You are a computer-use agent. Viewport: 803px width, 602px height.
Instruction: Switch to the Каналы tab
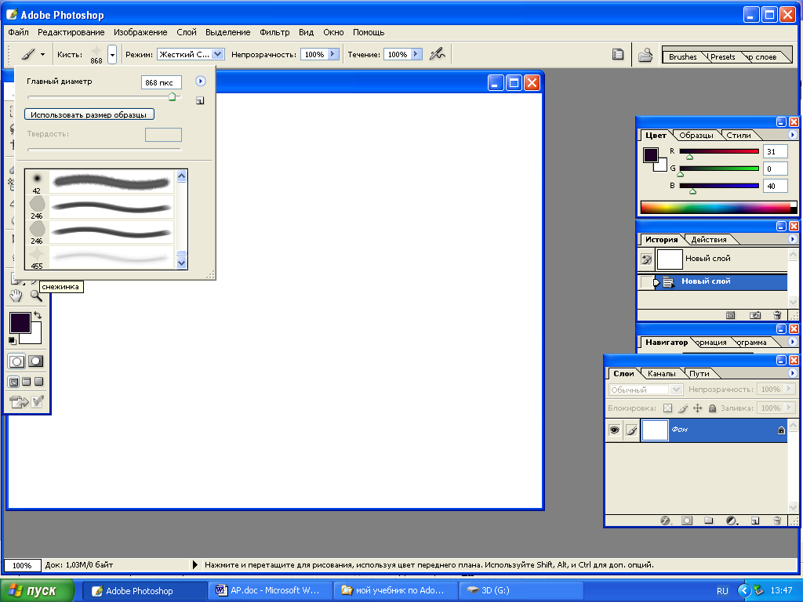click(661, 374)
